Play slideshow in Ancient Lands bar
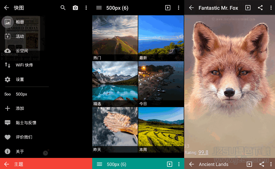Viewport: 275px width, 169px height. [249, 164]
